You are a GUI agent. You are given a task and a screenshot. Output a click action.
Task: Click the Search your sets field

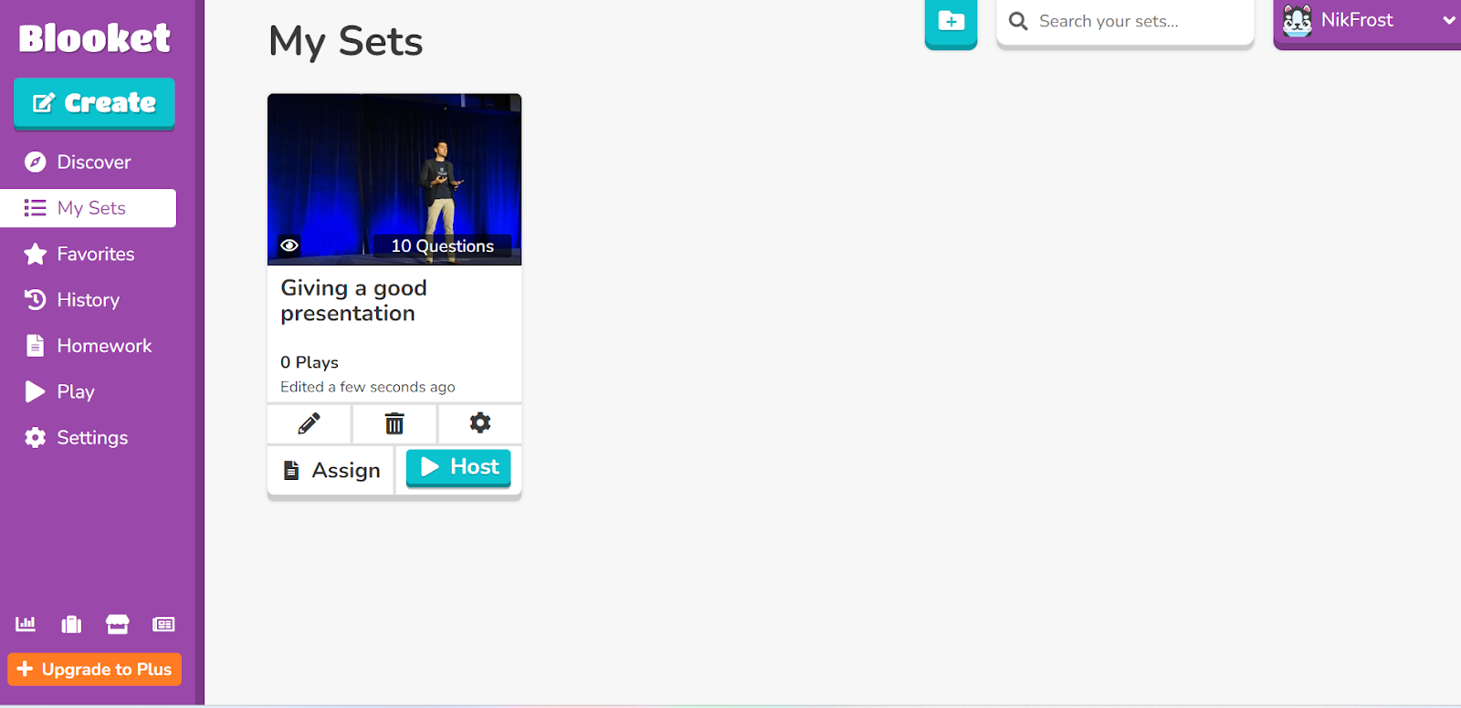(1125, 21)
